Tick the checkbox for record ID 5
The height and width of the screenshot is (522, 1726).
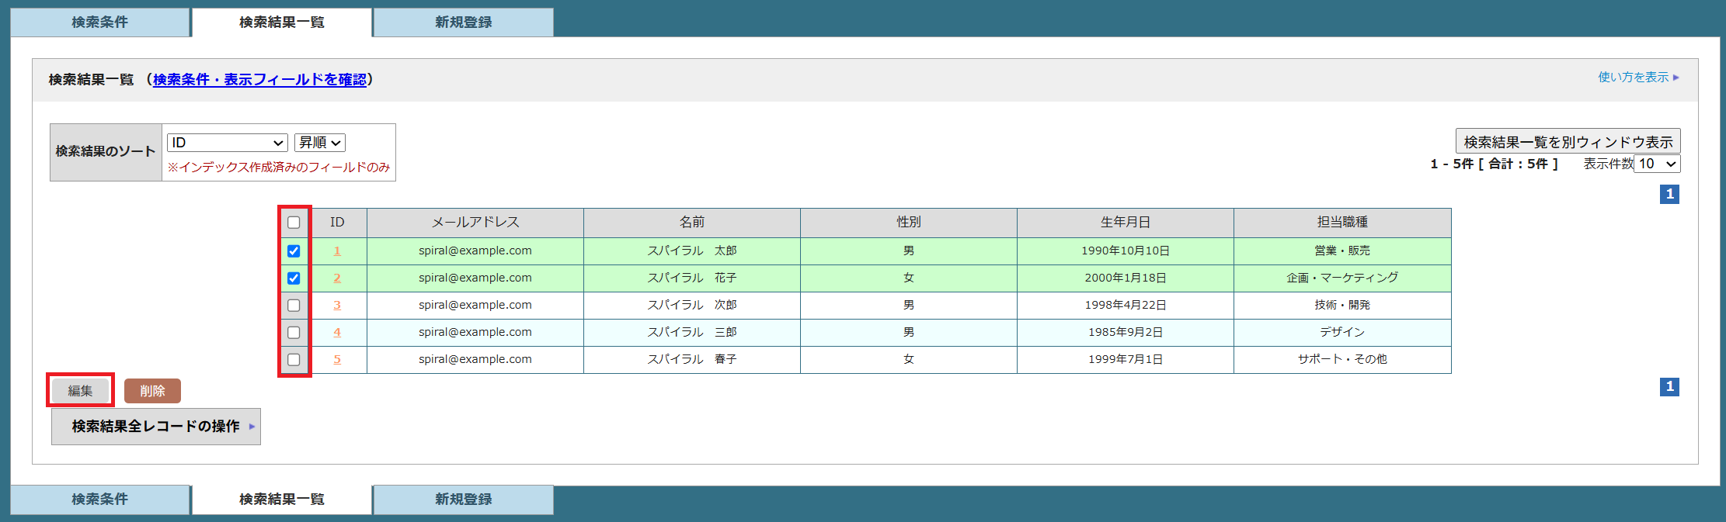(x=294, y=360)
